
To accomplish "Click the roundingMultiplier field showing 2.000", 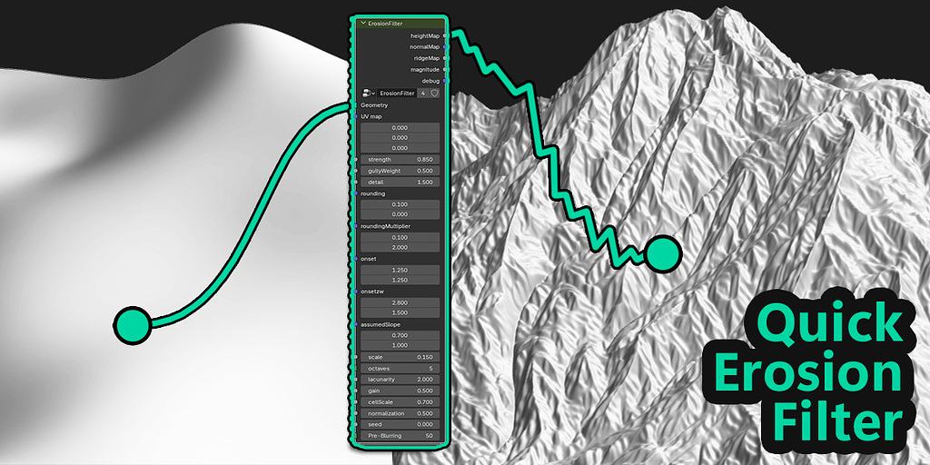I will (x=401, y=247).
